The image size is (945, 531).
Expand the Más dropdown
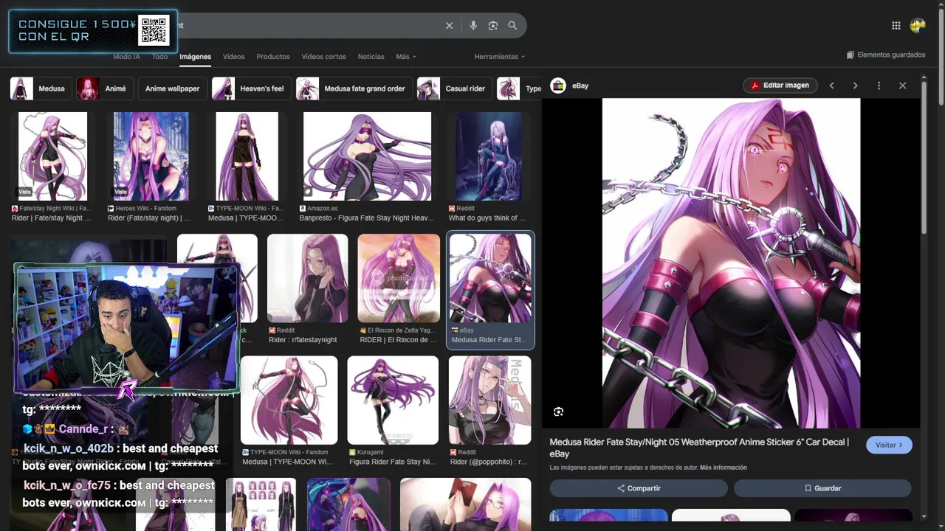point(405,57)
